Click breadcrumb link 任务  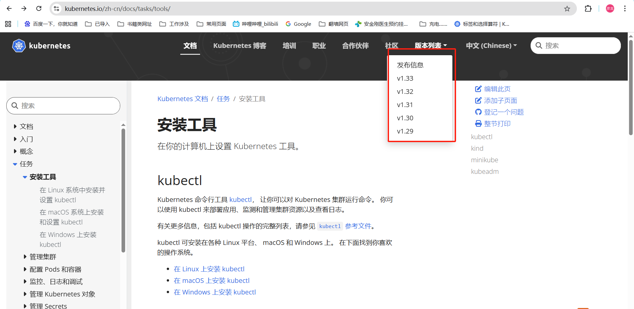click(x=223, y=99)
